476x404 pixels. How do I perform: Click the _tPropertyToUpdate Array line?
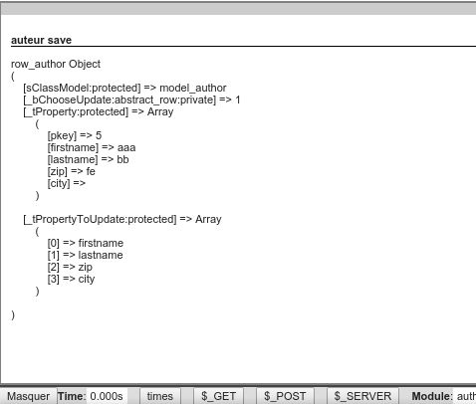click(122, 219)
